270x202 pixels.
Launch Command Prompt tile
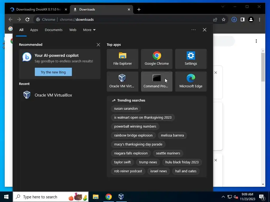coord(157,82)
